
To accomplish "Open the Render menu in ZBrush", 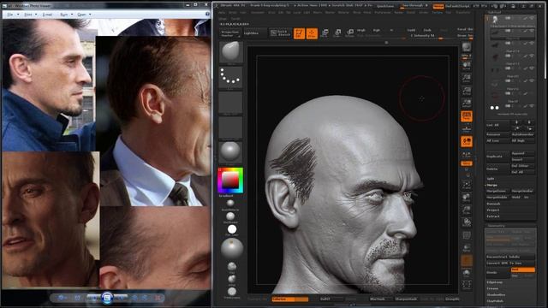I will [399, 12].
